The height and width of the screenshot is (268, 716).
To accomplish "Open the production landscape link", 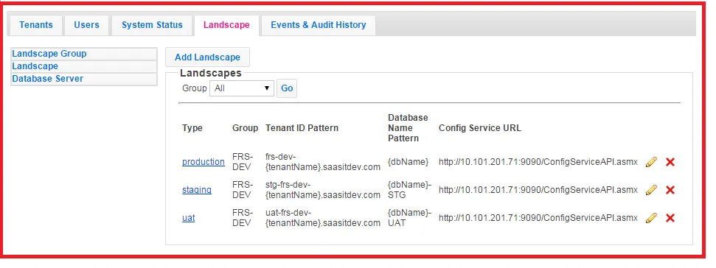I will coord(204,162).
